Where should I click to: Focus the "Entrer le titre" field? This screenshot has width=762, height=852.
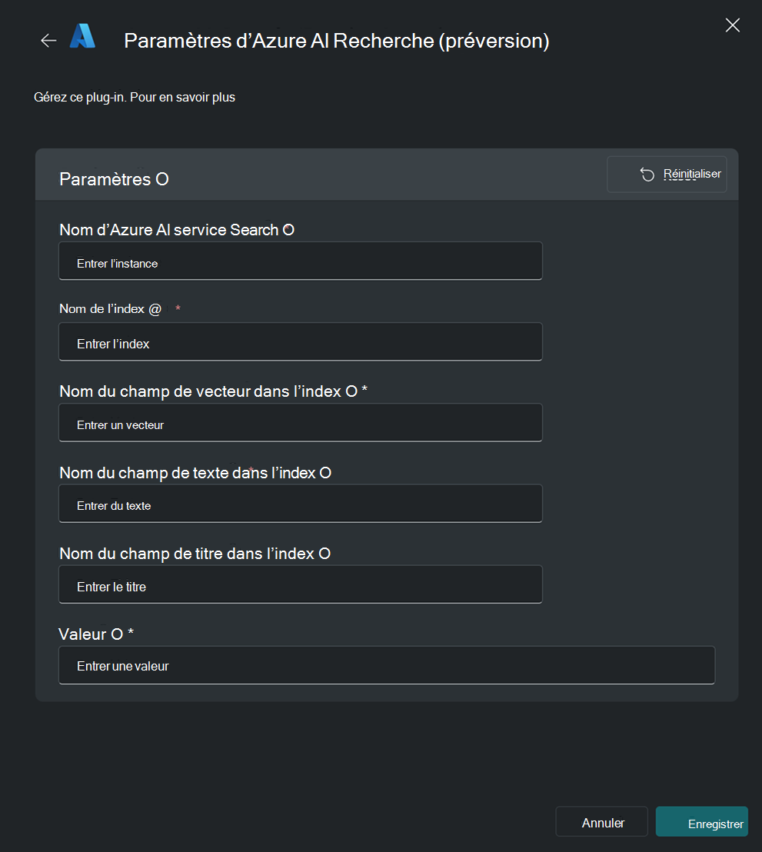pos(300,585)
